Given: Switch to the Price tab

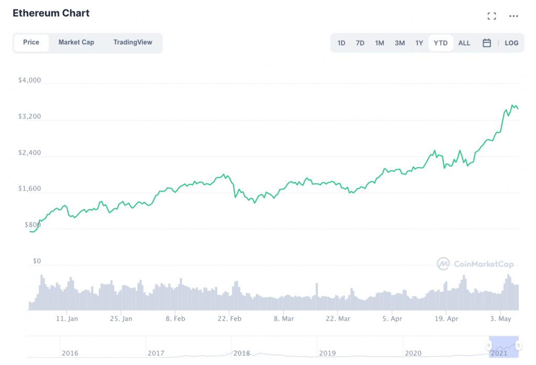Looking at the screenshot, I should [31, 42].
